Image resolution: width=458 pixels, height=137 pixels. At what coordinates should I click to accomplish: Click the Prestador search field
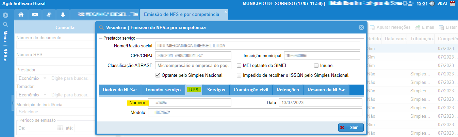click(73, 78)
